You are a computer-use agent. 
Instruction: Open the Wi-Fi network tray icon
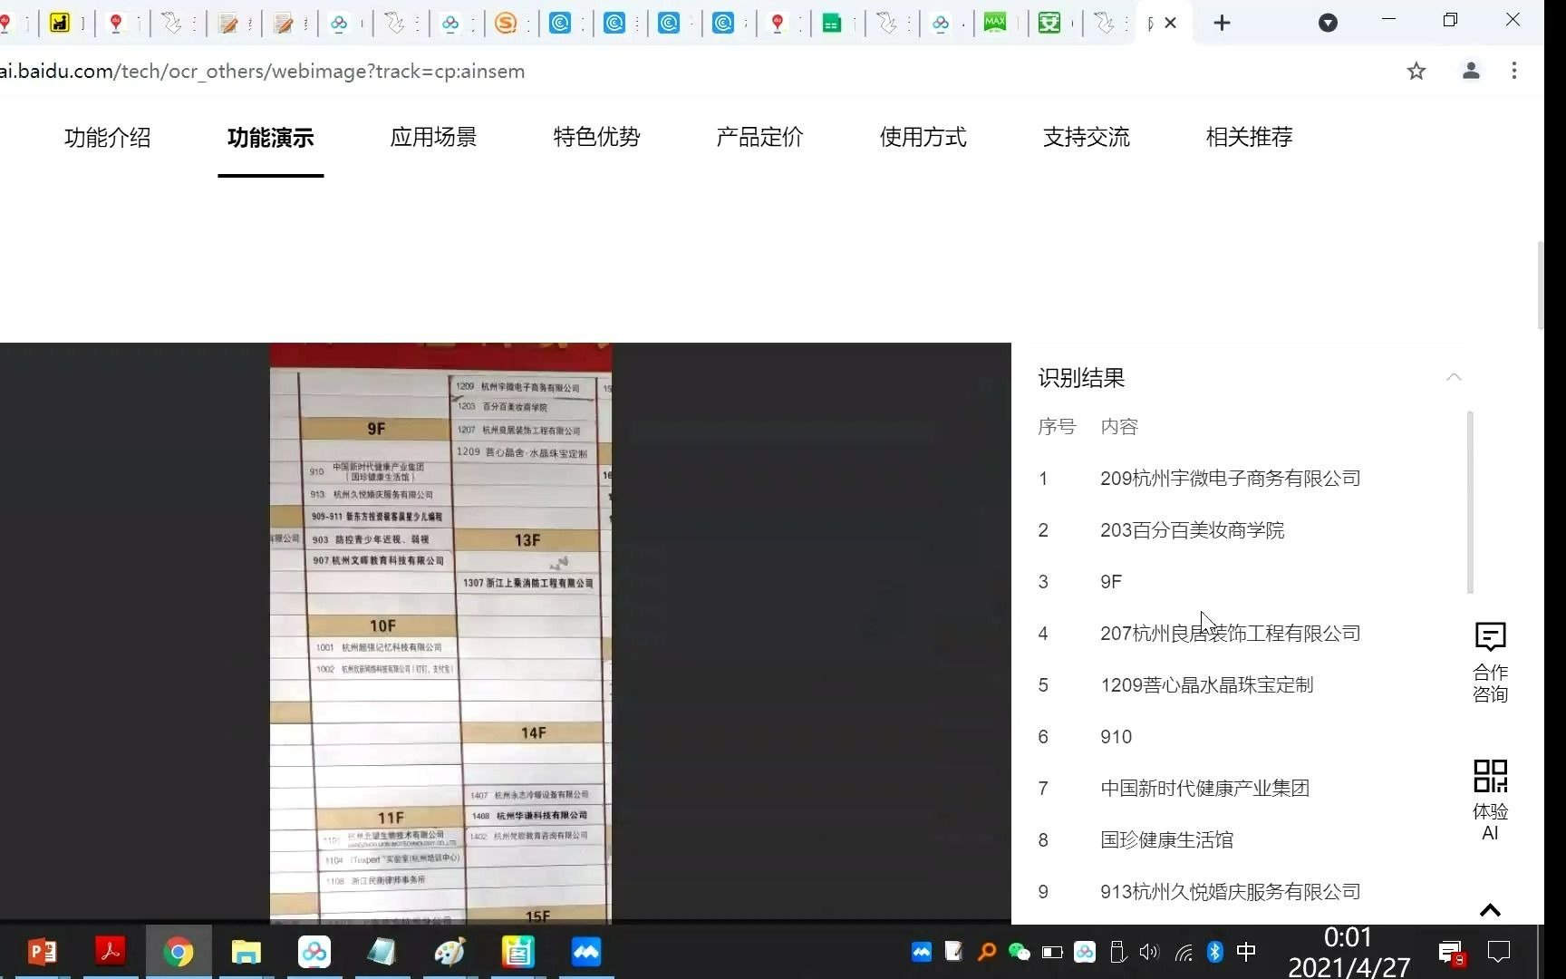(x=1184, y=952)
